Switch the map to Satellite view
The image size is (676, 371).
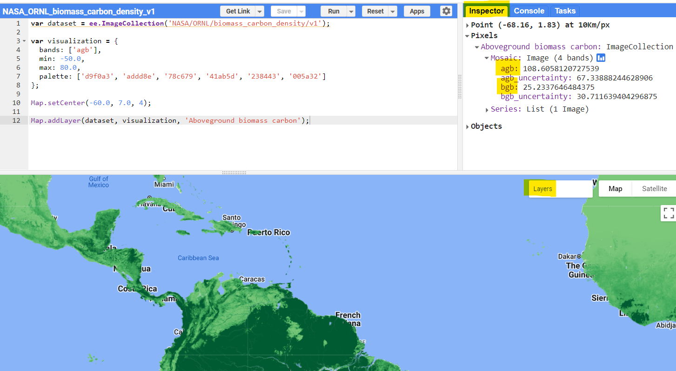(x=653, y=188)
